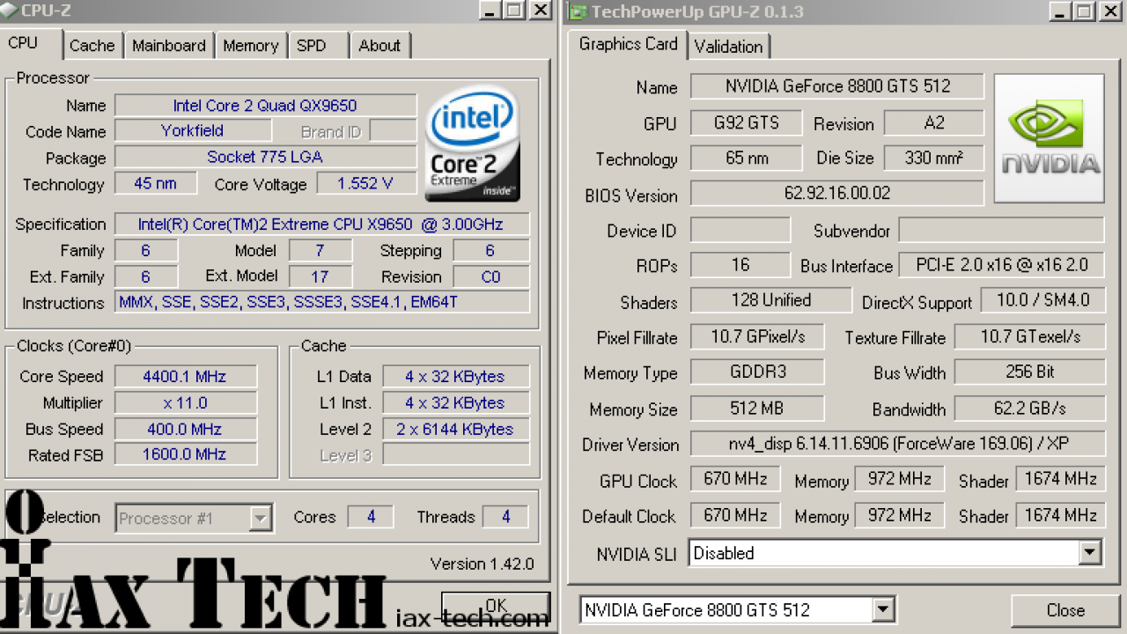
Task: Click the GPU value G92 GTS
Action: point(746,123)
